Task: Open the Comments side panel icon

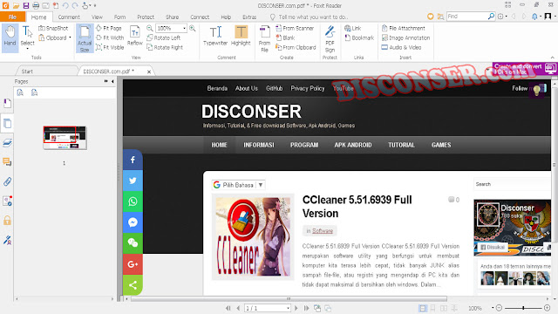Action: (x=7, y=162)
